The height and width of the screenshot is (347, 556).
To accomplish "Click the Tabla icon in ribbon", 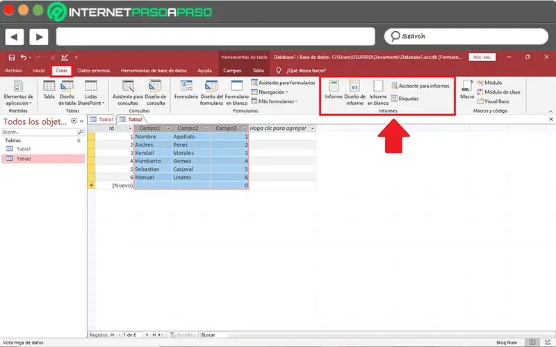I will (49, 90).
